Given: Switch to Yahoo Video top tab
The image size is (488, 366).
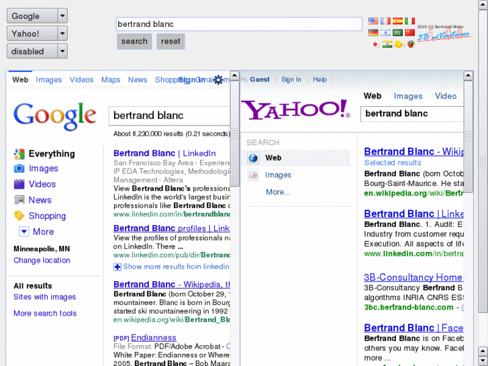Looking at the screenshot, I should (446, 96).
